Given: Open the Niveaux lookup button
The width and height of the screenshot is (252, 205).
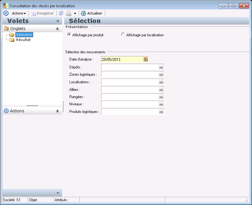Looking at the screenshot, I should [x=161, y=104].
